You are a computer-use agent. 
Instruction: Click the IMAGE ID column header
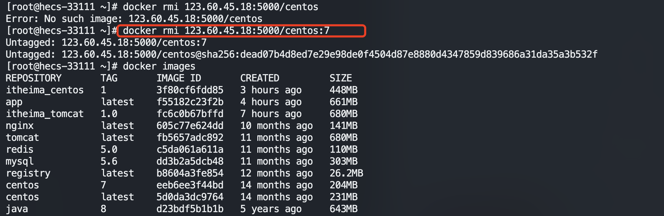pos(178,78)
